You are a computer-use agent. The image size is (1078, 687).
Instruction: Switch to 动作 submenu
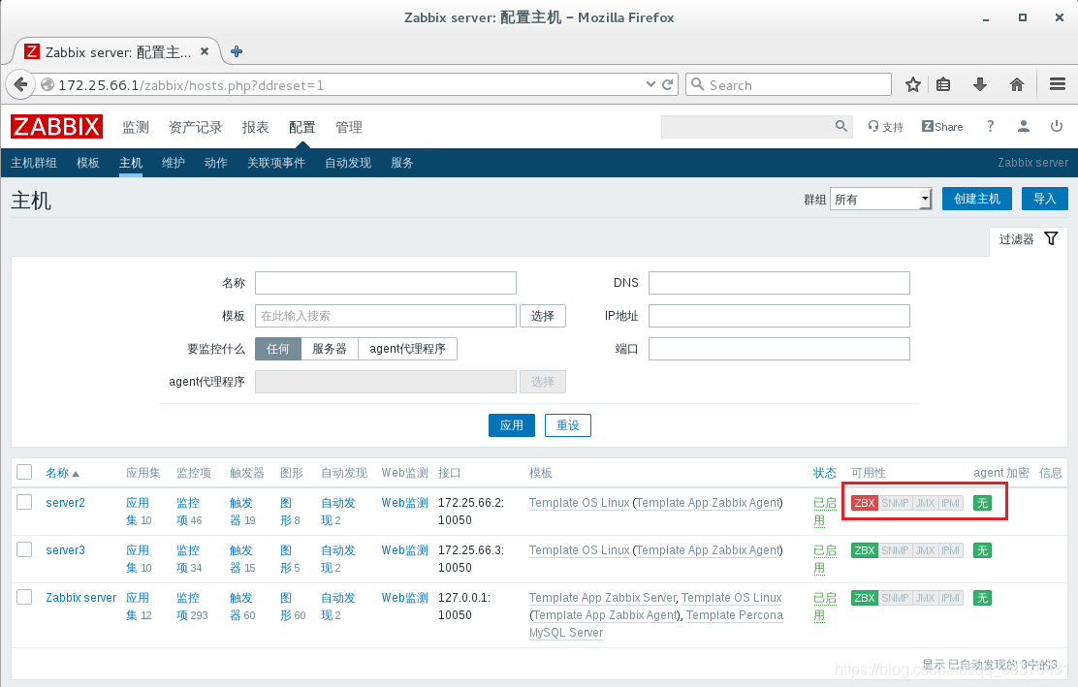coord(216,163)
